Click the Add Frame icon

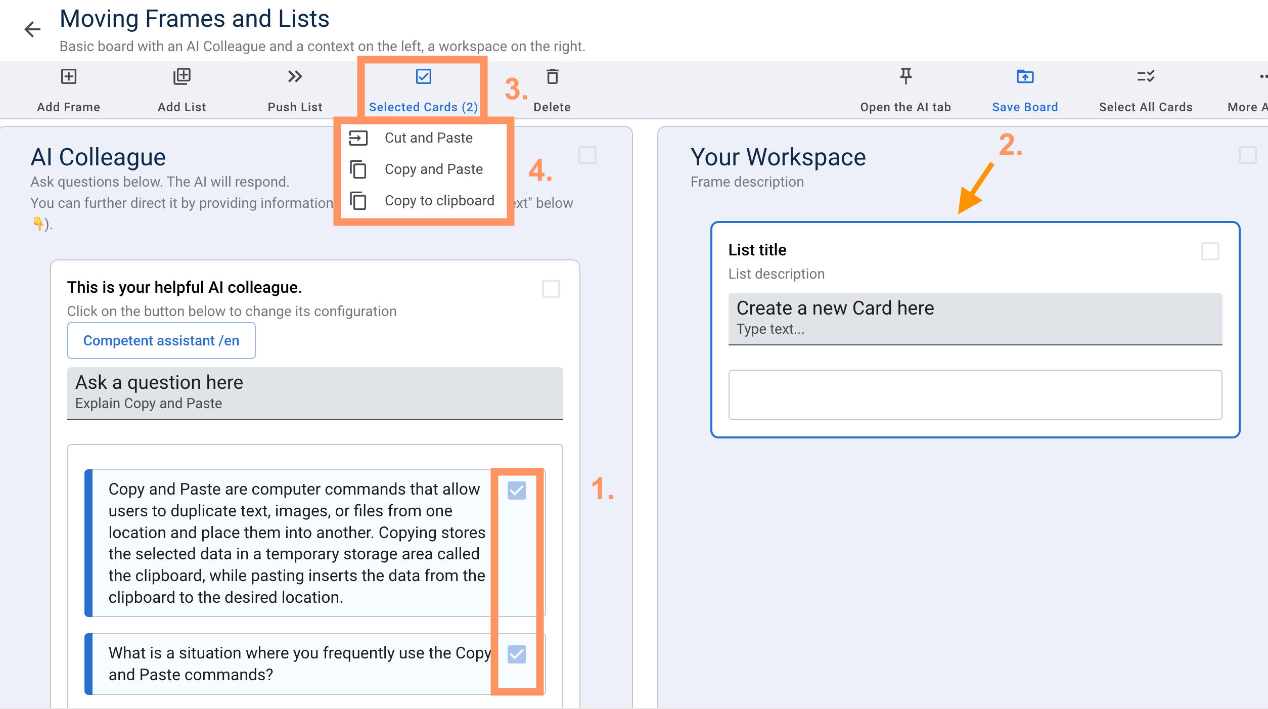68,77
